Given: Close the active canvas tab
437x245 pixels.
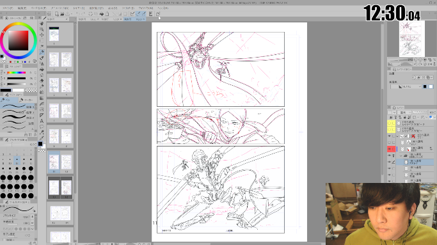Looking at the screenshot, I should click(x=144, y=19).
